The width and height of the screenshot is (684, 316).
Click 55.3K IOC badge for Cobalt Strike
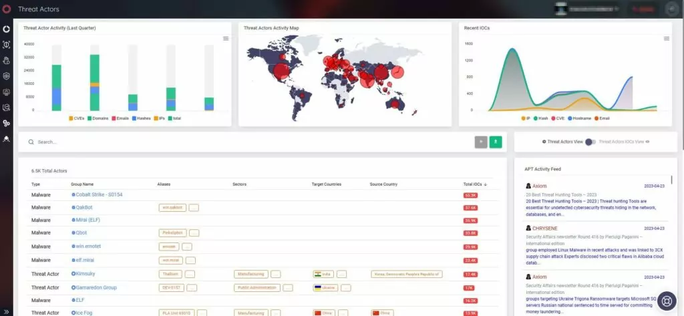(470, 195)
